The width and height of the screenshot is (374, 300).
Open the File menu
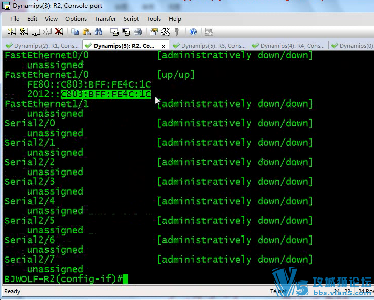click(x=15, y=19)
